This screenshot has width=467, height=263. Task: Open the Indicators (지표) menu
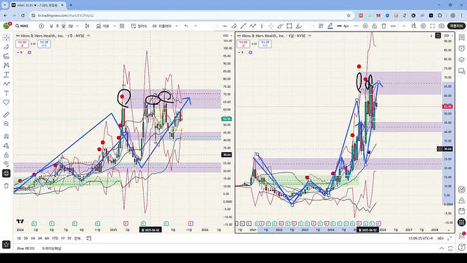[x=103, y=26]
